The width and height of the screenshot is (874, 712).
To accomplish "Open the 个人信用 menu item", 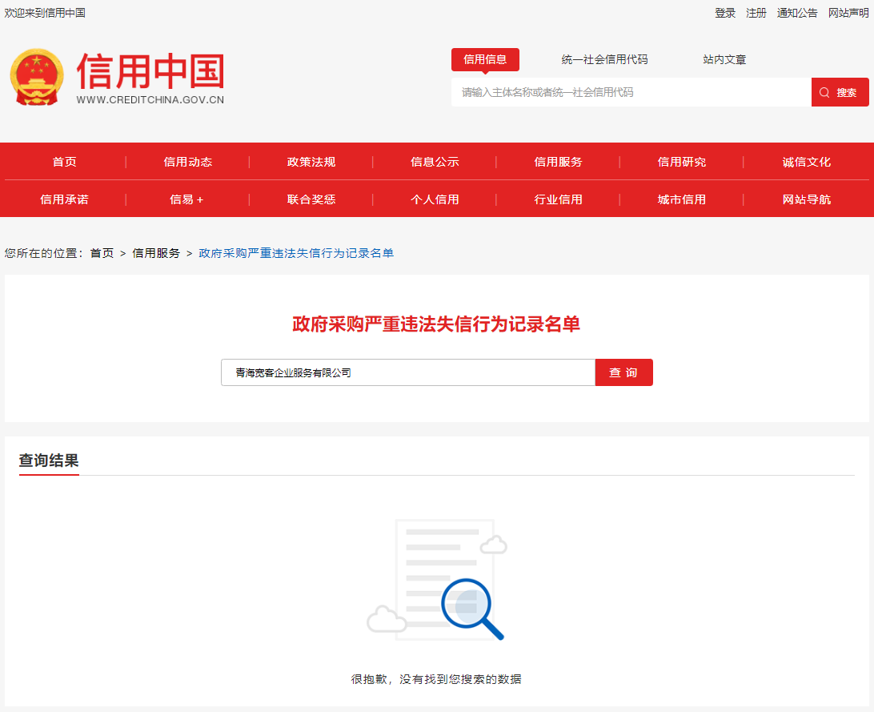I will pyautogui.click(x=435, y=199).
